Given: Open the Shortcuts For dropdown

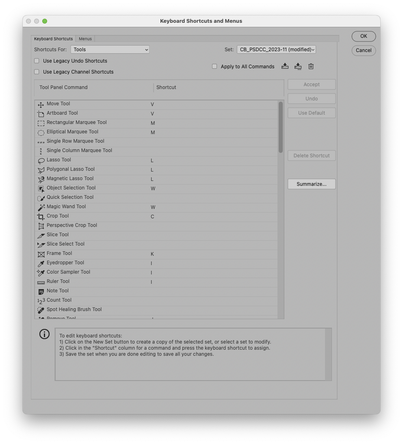Looking at the screenshot, I should coord(110,49).
